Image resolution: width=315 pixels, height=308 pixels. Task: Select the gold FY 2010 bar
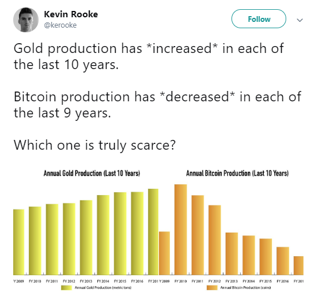click(x=35, y=241)
